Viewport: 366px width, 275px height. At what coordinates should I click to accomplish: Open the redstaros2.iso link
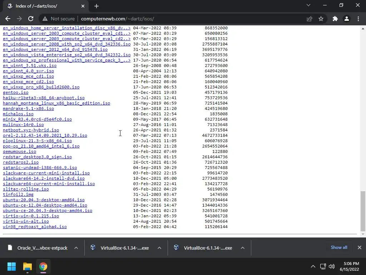pos(21,162)
